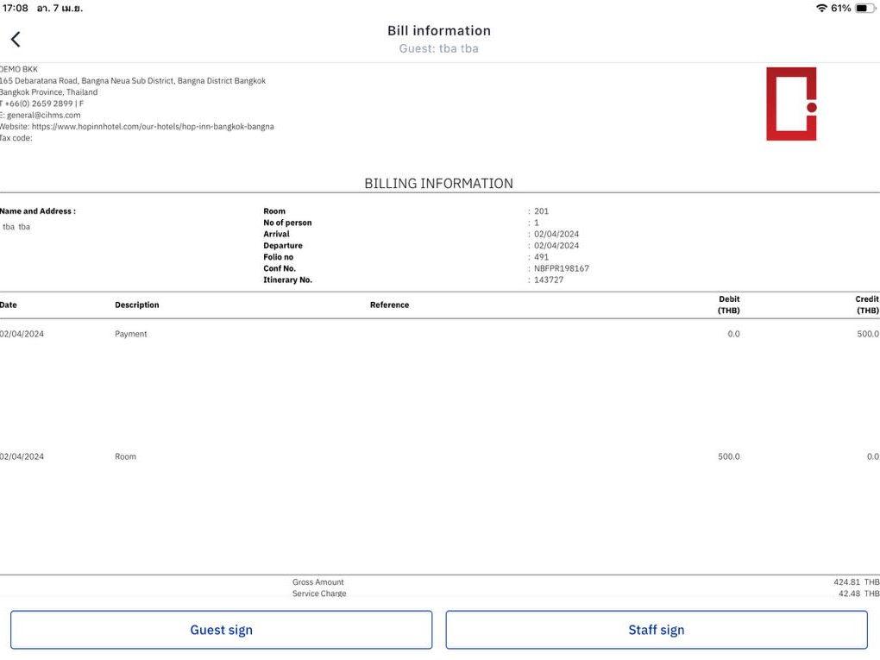880x660 pixels.
Task: Open the hopinnhotel.com website link
Action: pyautogui.click(x=153, y=127)
